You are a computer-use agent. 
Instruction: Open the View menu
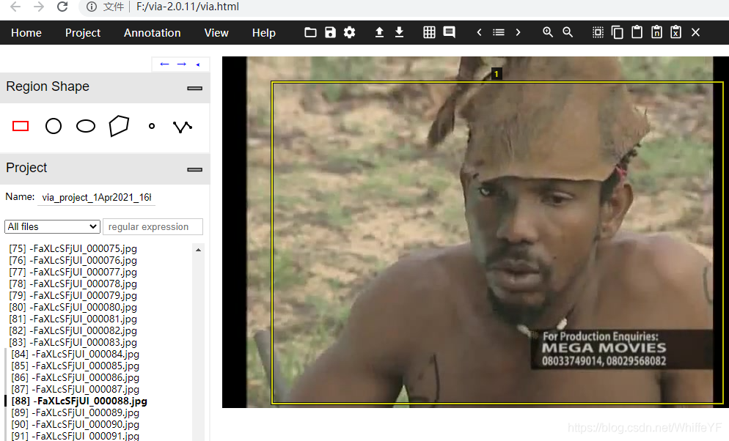coord(216,33)
